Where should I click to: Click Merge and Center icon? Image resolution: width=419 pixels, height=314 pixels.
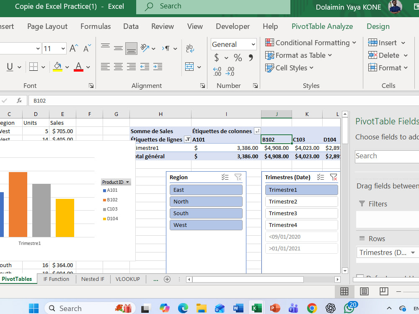click(189, 67)
